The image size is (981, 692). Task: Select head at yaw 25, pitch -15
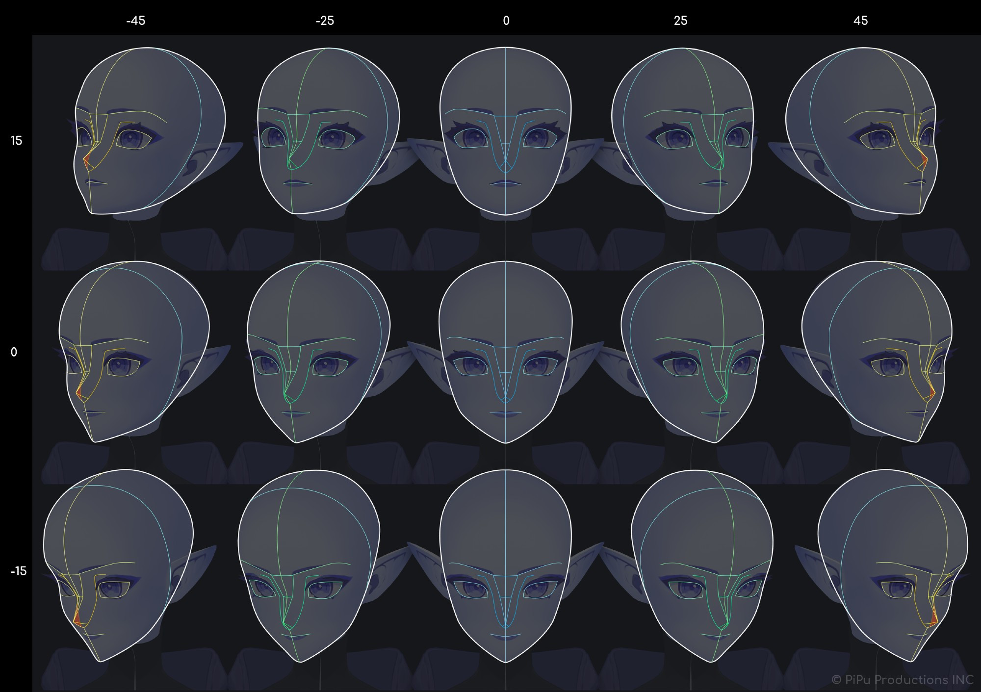click(702, 565)
